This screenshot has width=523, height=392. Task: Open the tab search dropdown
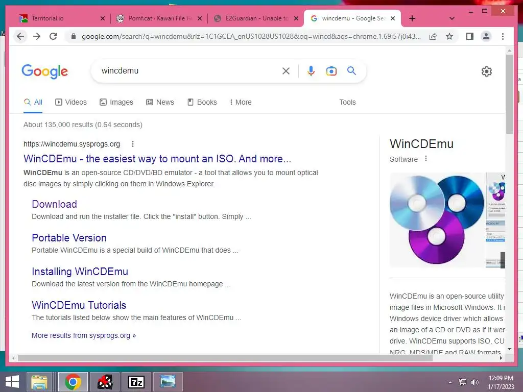coord(451,18)
